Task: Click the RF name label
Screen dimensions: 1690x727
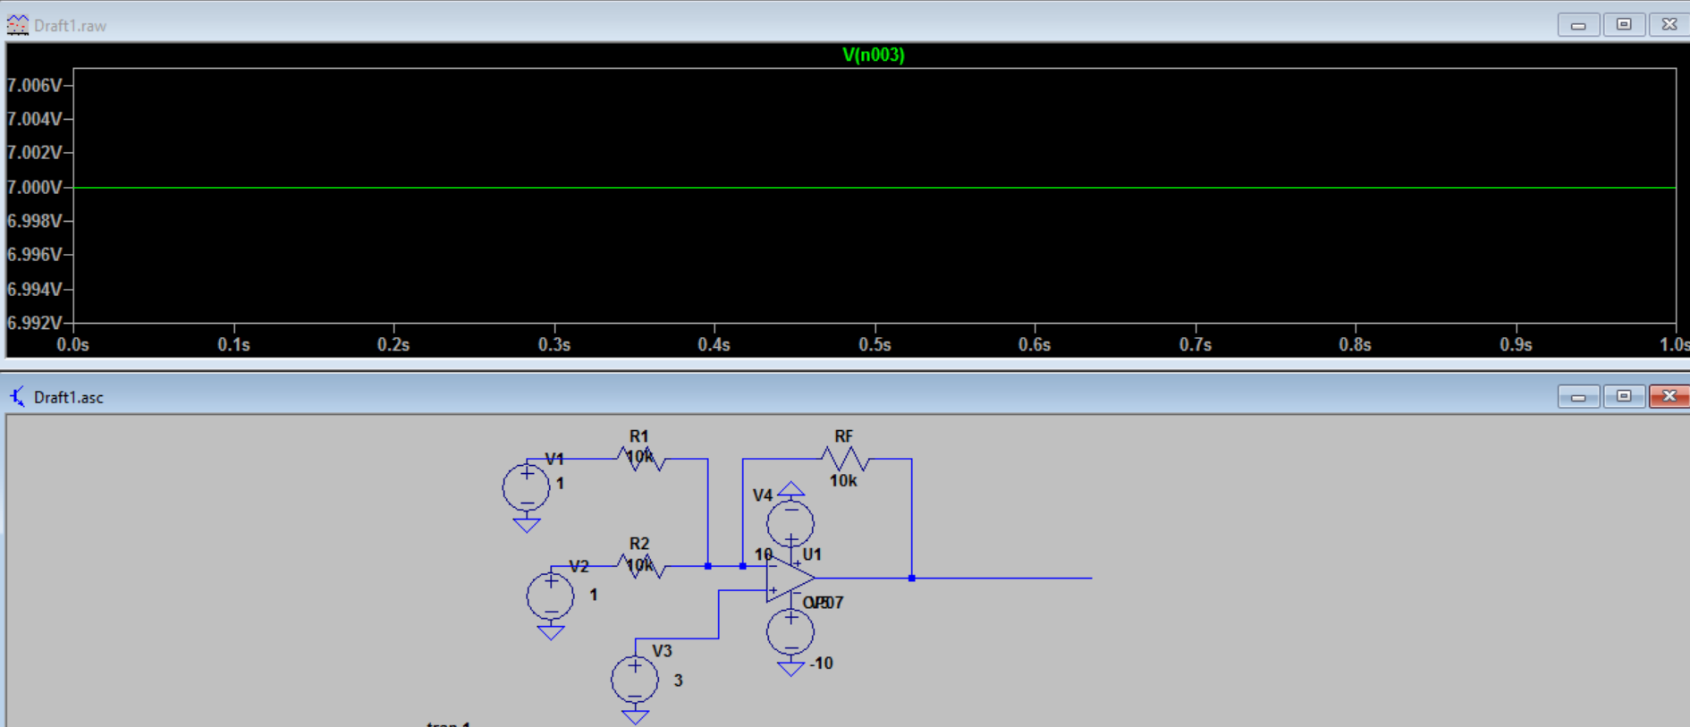Action: (843, 436)
